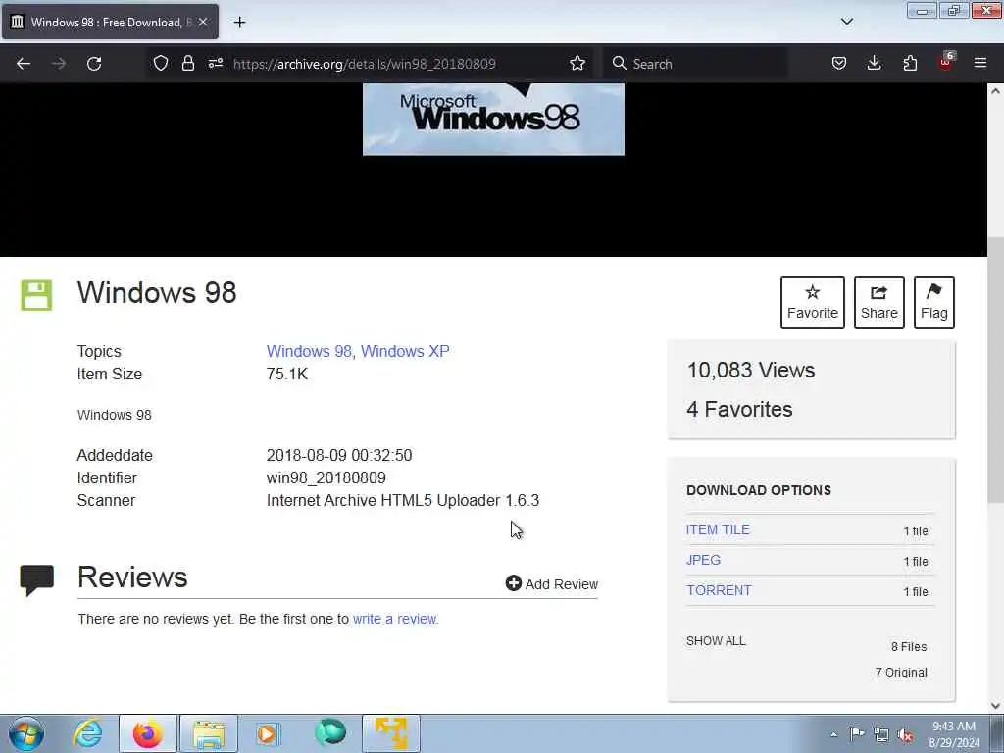
Task: Click the 7 Original text
Action: click(x=901, y=673)
